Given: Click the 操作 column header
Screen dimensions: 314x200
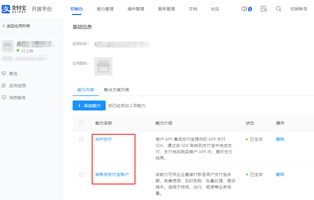Looking at the screenshot, I should click(280, 123).
